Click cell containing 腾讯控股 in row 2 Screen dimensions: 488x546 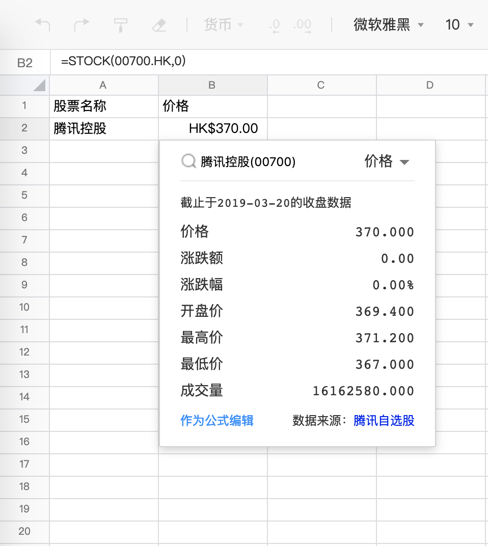pos(104,128)
